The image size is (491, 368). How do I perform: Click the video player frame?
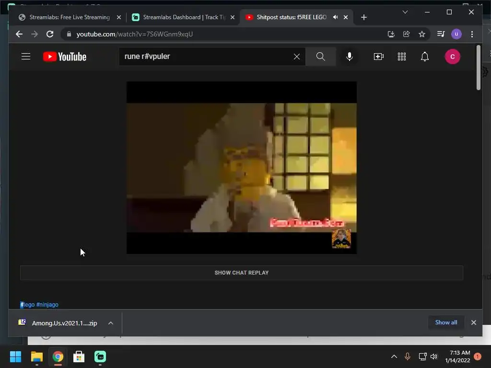tap(242, 168)
